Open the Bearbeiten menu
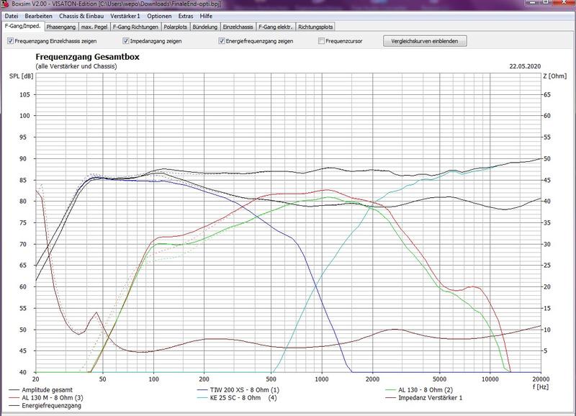The width and height of the screenshot is (576, 416). [38, 15]
